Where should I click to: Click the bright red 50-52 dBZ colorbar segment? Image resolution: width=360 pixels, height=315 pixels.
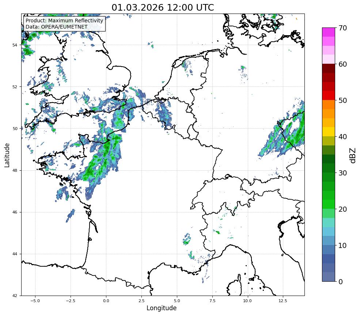pos(329,96)
